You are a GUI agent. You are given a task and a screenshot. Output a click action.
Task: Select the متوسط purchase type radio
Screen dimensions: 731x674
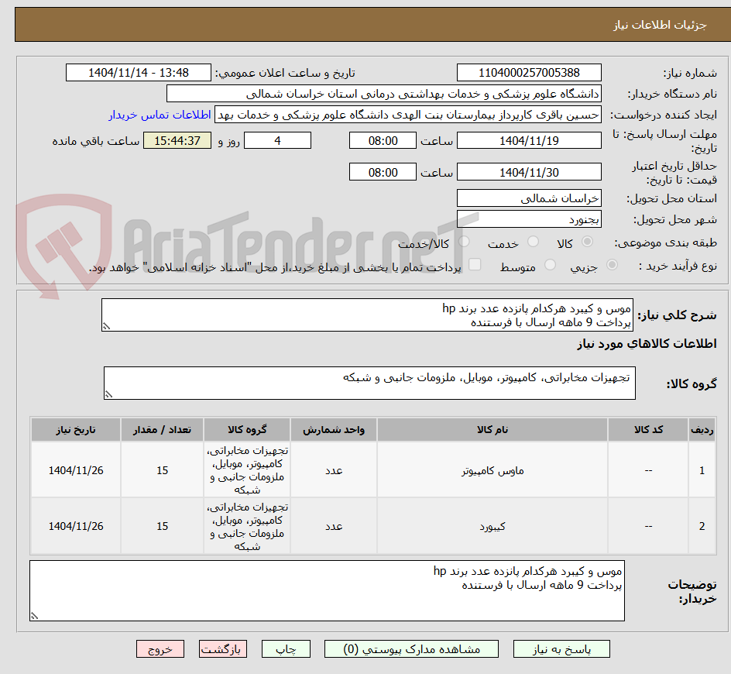coord(550,265)
